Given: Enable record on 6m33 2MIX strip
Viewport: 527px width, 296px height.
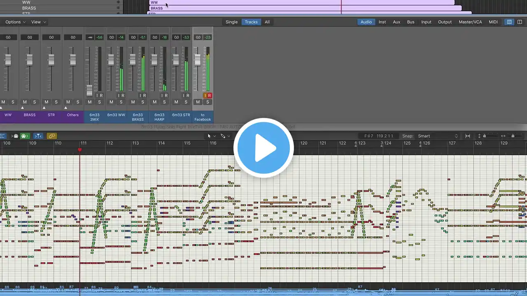Looking at the screenshot, I should (x=101, y=95).
